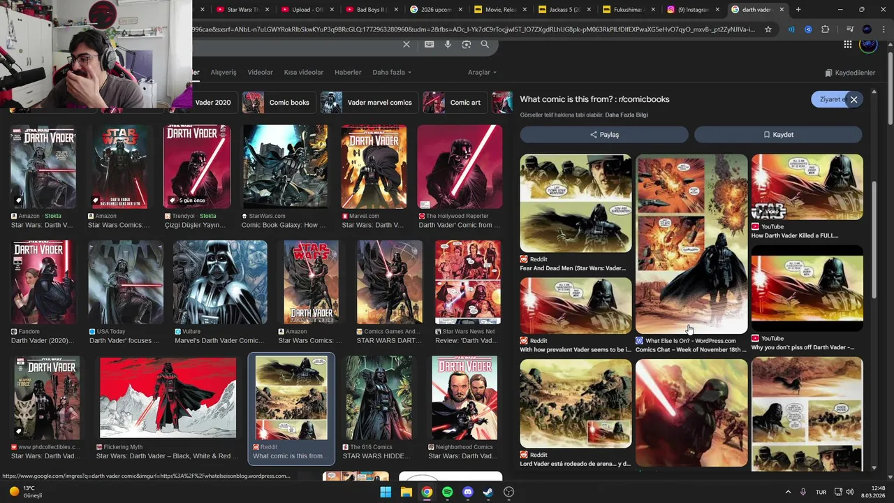Screen dimensions: 894x503
Task: Open the weather widget showing 13°C
Action: tap(26, 492)
